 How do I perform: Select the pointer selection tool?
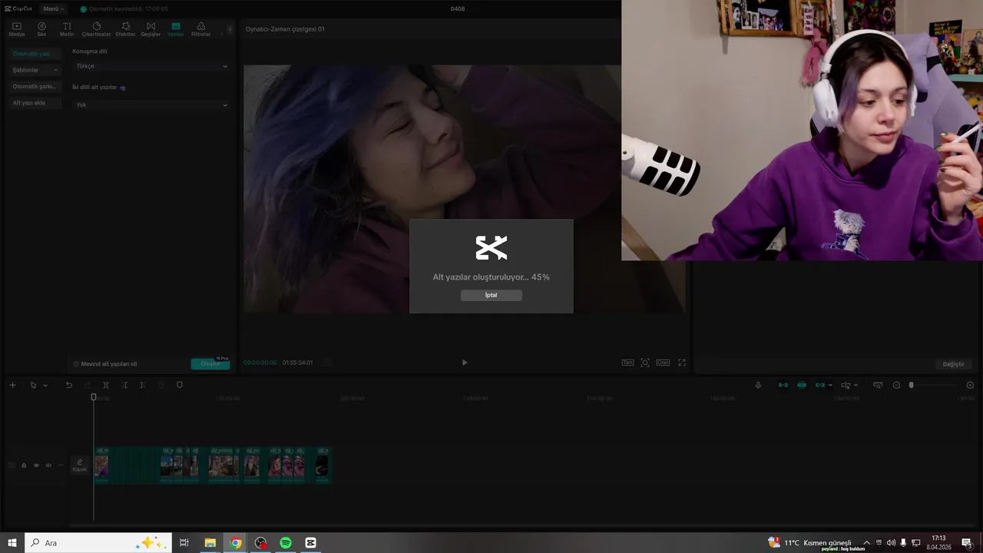33,385
